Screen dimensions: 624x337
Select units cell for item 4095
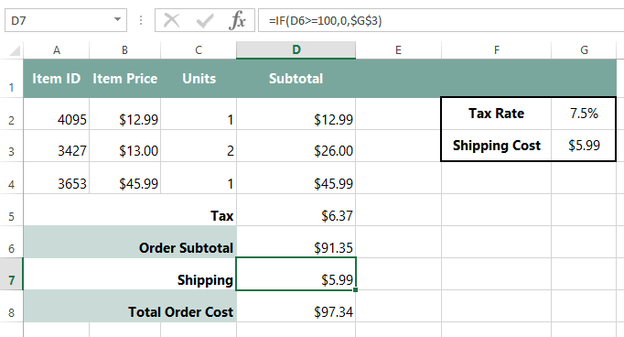click(199, 114)
